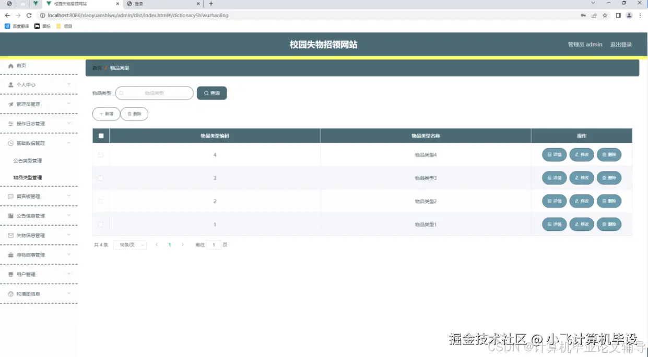Viewport: 648px width, 357px height.
Task: Bookmark this page with star icon
Action: [x=605, y=16]
